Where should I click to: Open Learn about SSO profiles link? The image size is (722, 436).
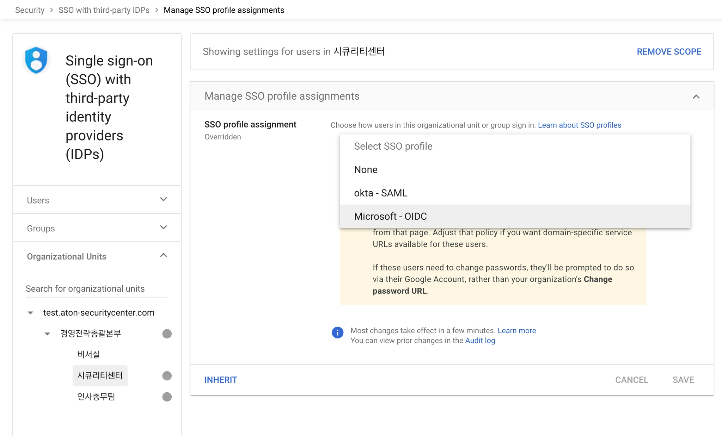click(579, 125)
